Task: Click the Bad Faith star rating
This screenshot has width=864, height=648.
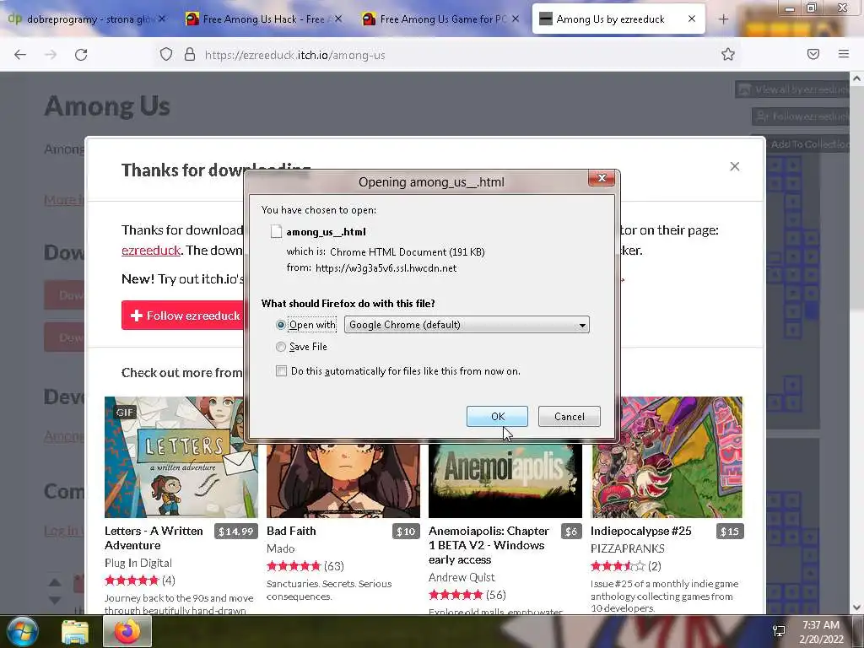Action: 294,566
